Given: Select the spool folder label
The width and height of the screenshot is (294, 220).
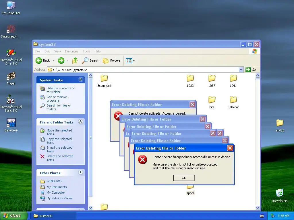Looking at the screenshot, I should tap(190, 193).
